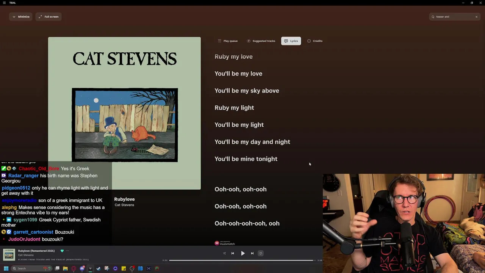This screenshot has height=273, width=485.
Task: Jump to lyric line 'Ruby my love'
Action: pyautogui.click(x=233, y=56)
